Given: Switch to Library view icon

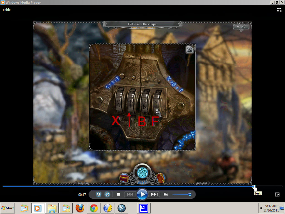Looking at the screenshot, I should [x=279, y=10].
